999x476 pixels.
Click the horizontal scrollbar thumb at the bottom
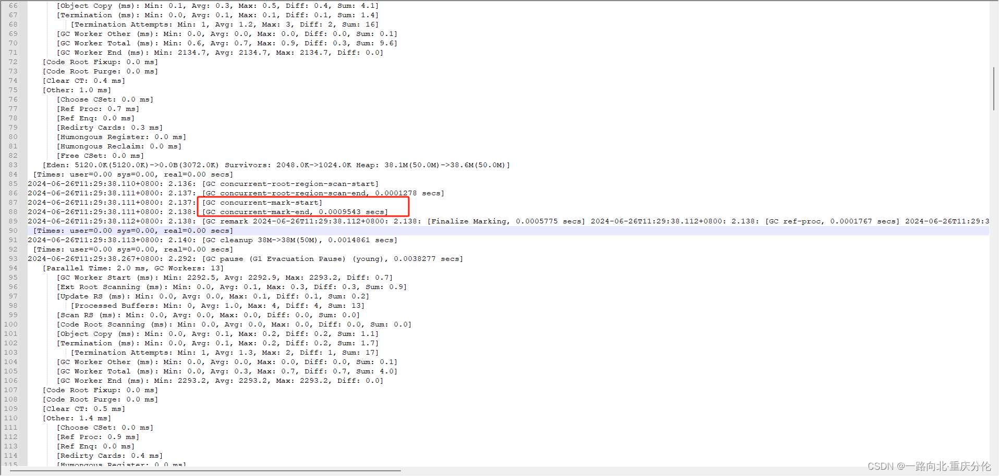205,471
